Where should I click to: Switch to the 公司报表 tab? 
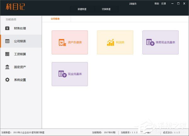(55, 19)
